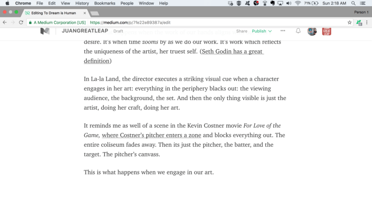Click the Share button
This screenshot has height=213, width=372.
[242, 31]
